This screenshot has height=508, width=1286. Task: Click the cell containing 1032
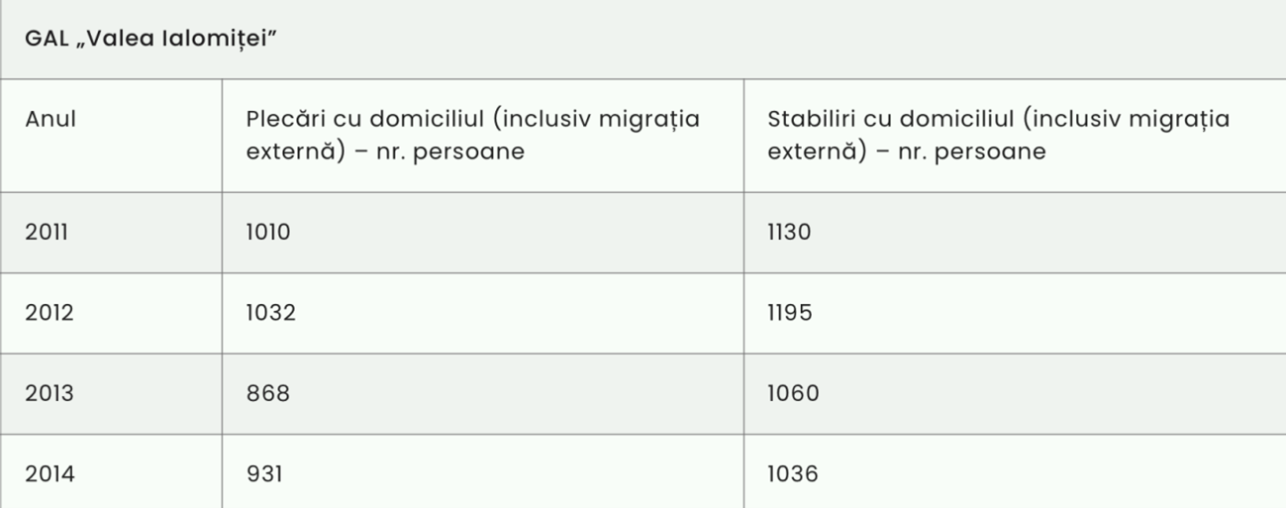pos(271,313)
